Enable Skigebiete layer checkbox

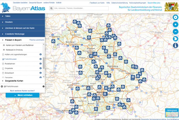tap(3, 68)
